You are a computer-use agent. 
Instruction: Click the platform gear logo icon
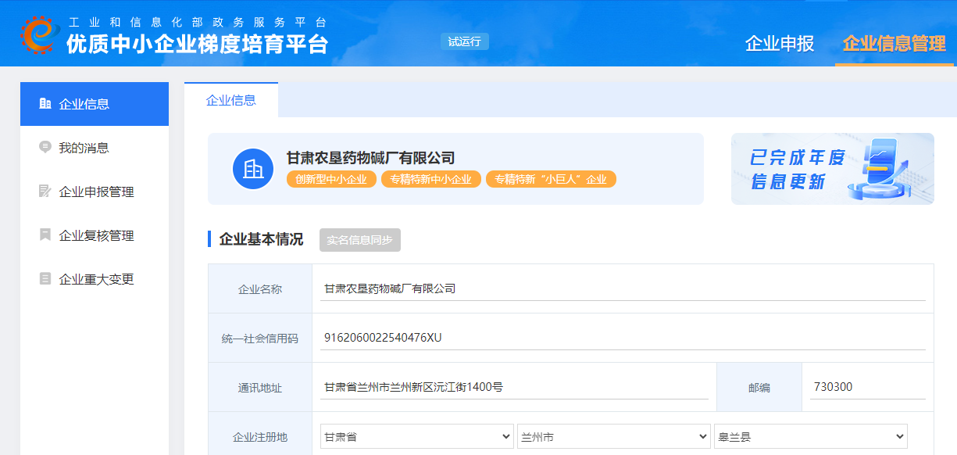pyautogui.click(x=40, y=34)
